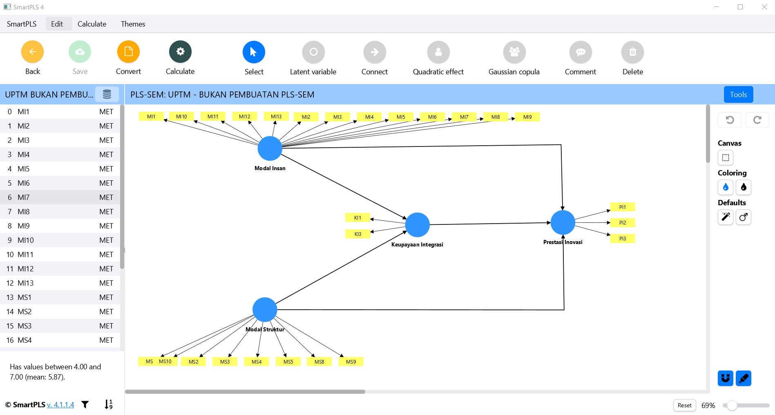
Task: Choose the Connect arrow tool
Action: tap(375, 52)
